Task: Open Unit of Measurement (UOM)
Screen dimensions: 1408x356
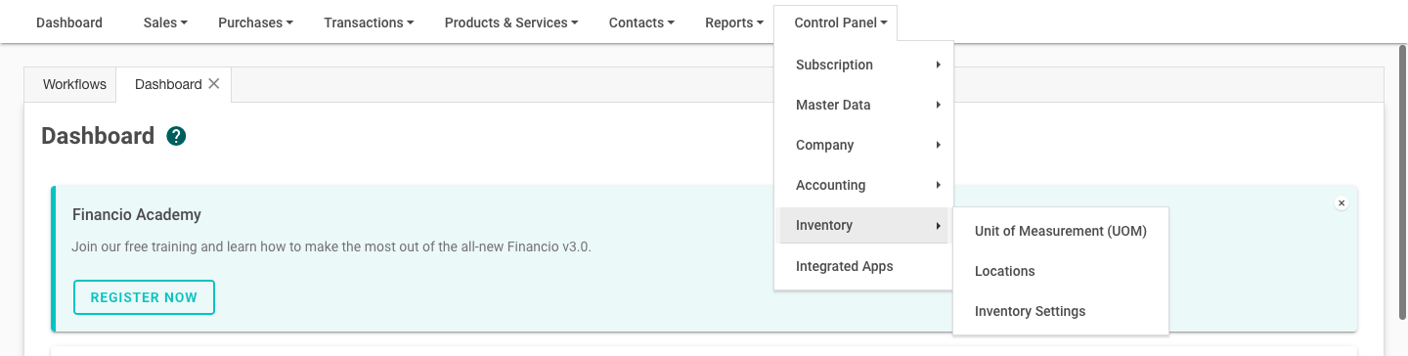Action: click(x=1061, y=231)
